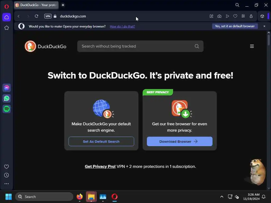This screenshot has height=203, width=271.
Task: Launch Messenger from the sidebar
Action: pyautogui.click(x=7, y=88)
